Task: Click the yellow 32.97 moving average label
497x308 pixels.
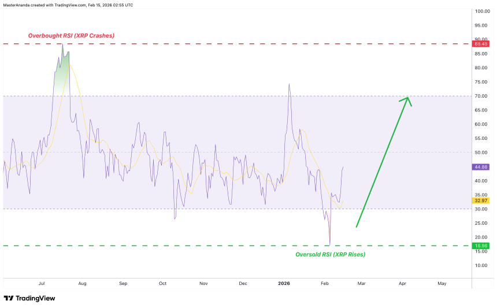Action: [x=480, y=201]
